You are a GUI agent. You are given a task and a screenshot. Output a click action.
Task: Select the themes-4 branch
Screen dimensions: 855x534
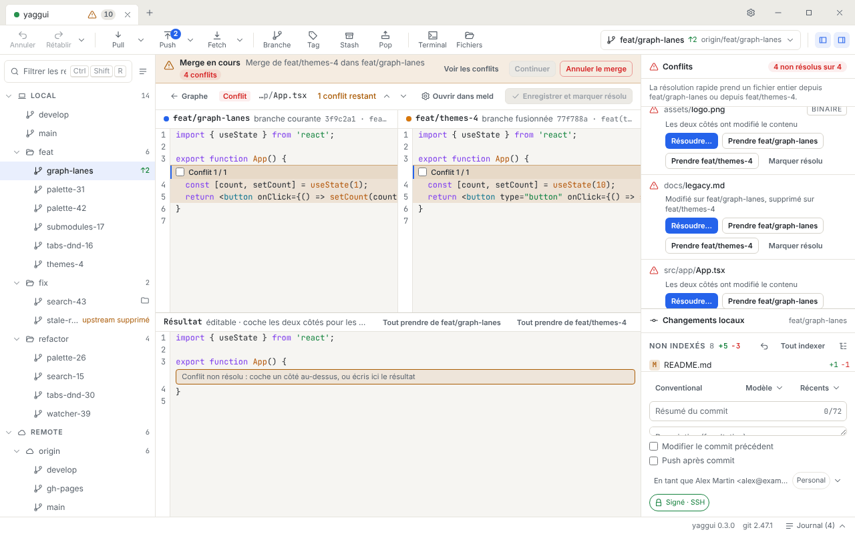(77, 264)
